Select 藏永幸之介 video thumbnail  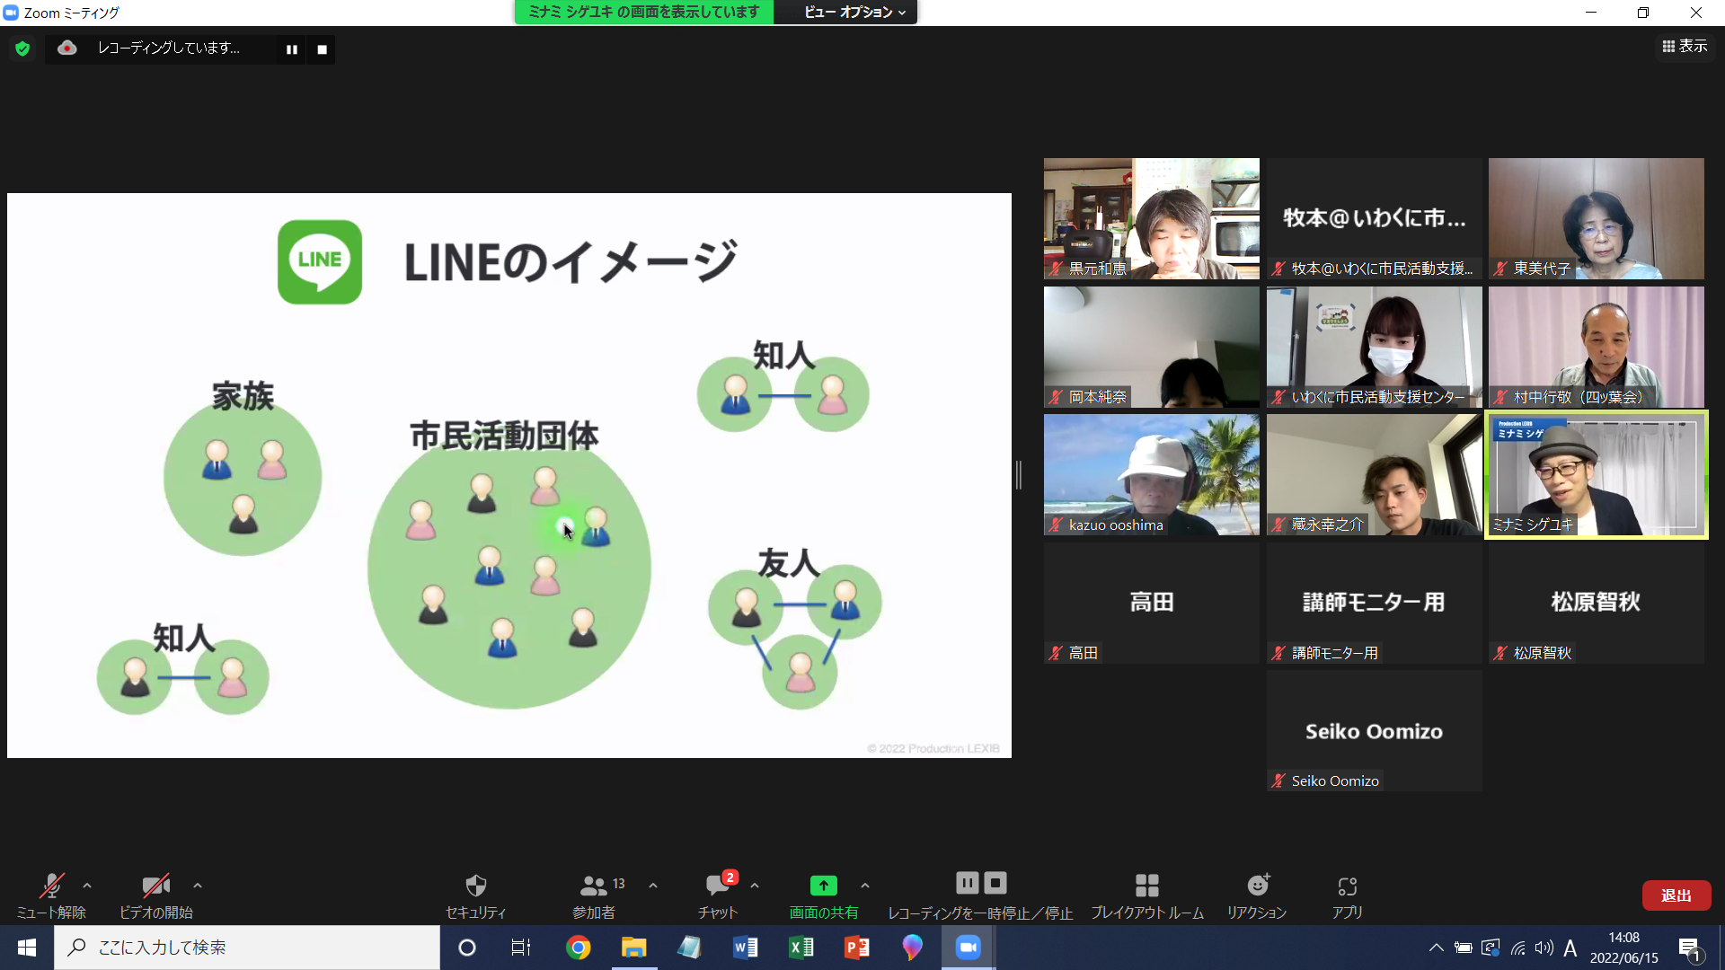click(1374, 475)
